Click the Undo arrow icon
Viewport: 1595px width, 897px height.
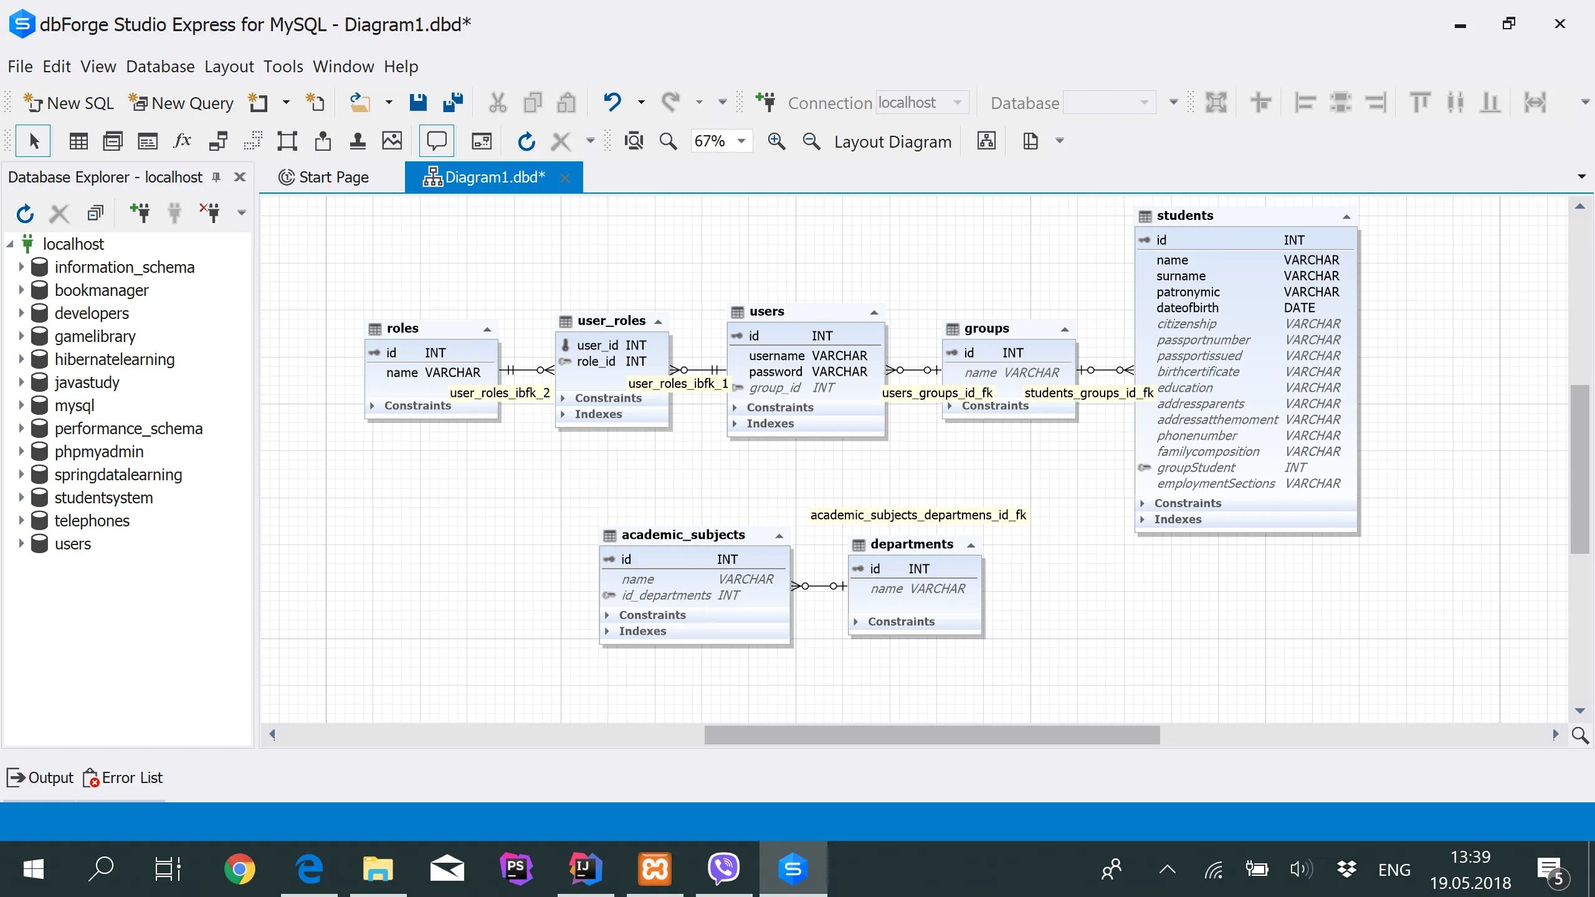point(612,102)
